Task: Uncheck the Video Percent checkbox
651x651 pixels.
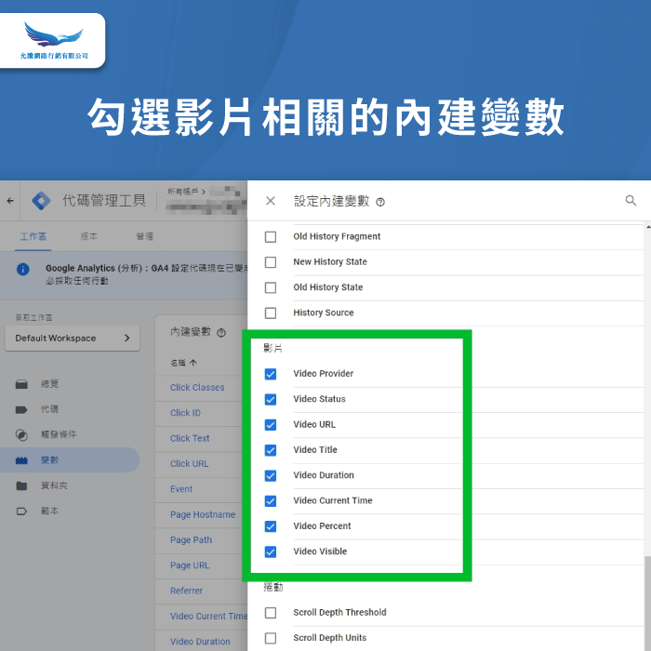Action: pos(271,526)
